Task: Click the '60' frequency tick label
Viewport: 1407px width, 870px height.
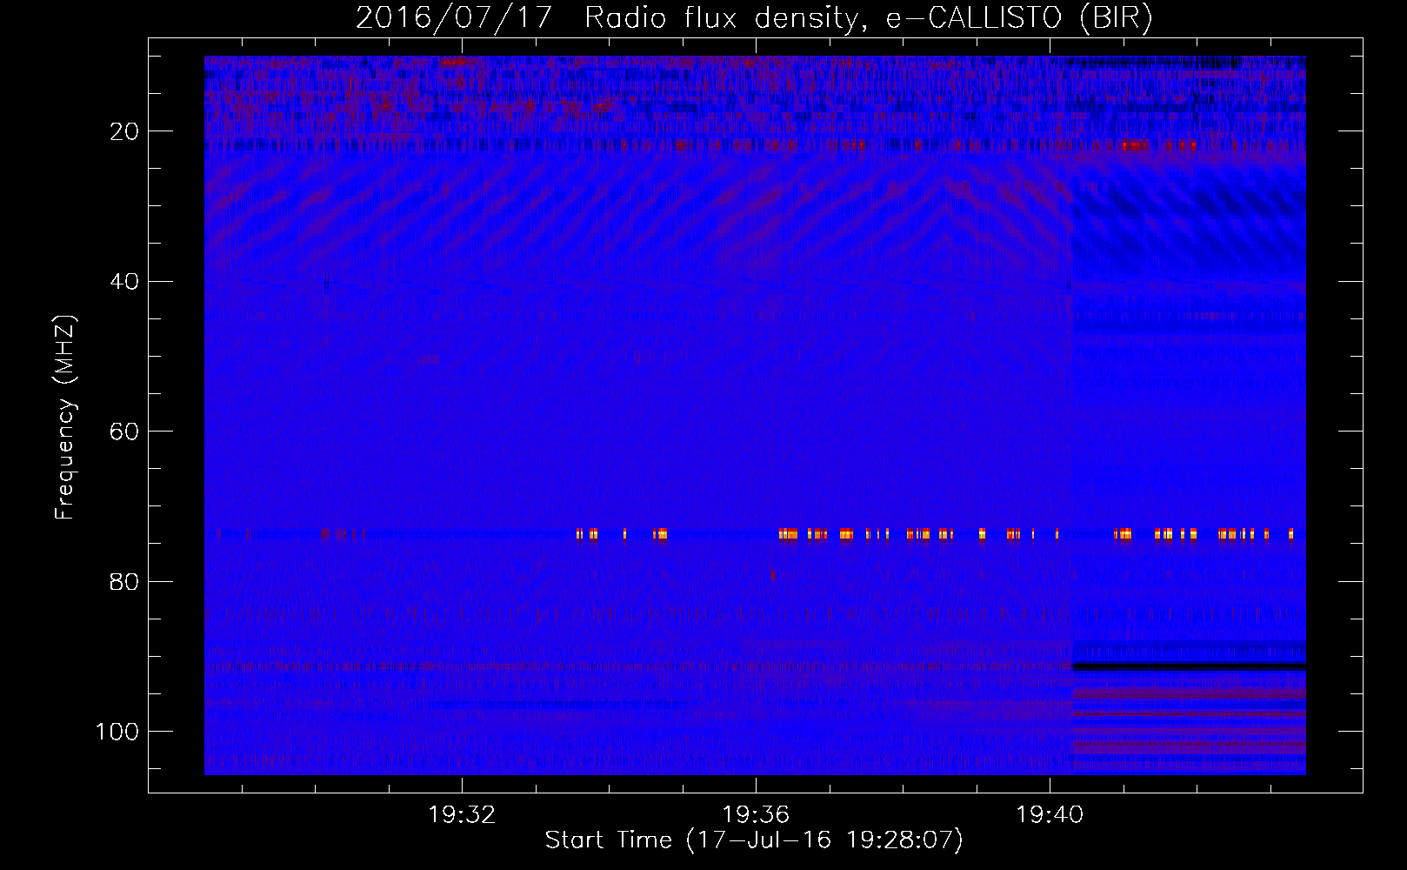Action: coord(124,432)
